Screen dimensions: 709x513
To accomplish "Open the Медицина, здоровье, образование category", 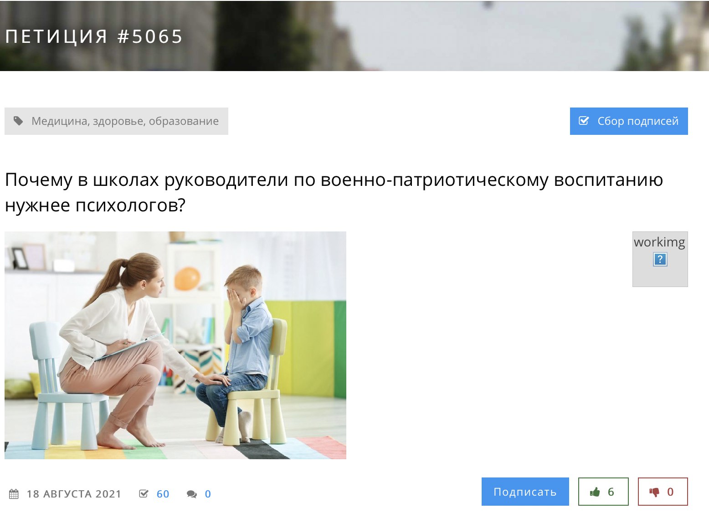I will click(116, 121).
